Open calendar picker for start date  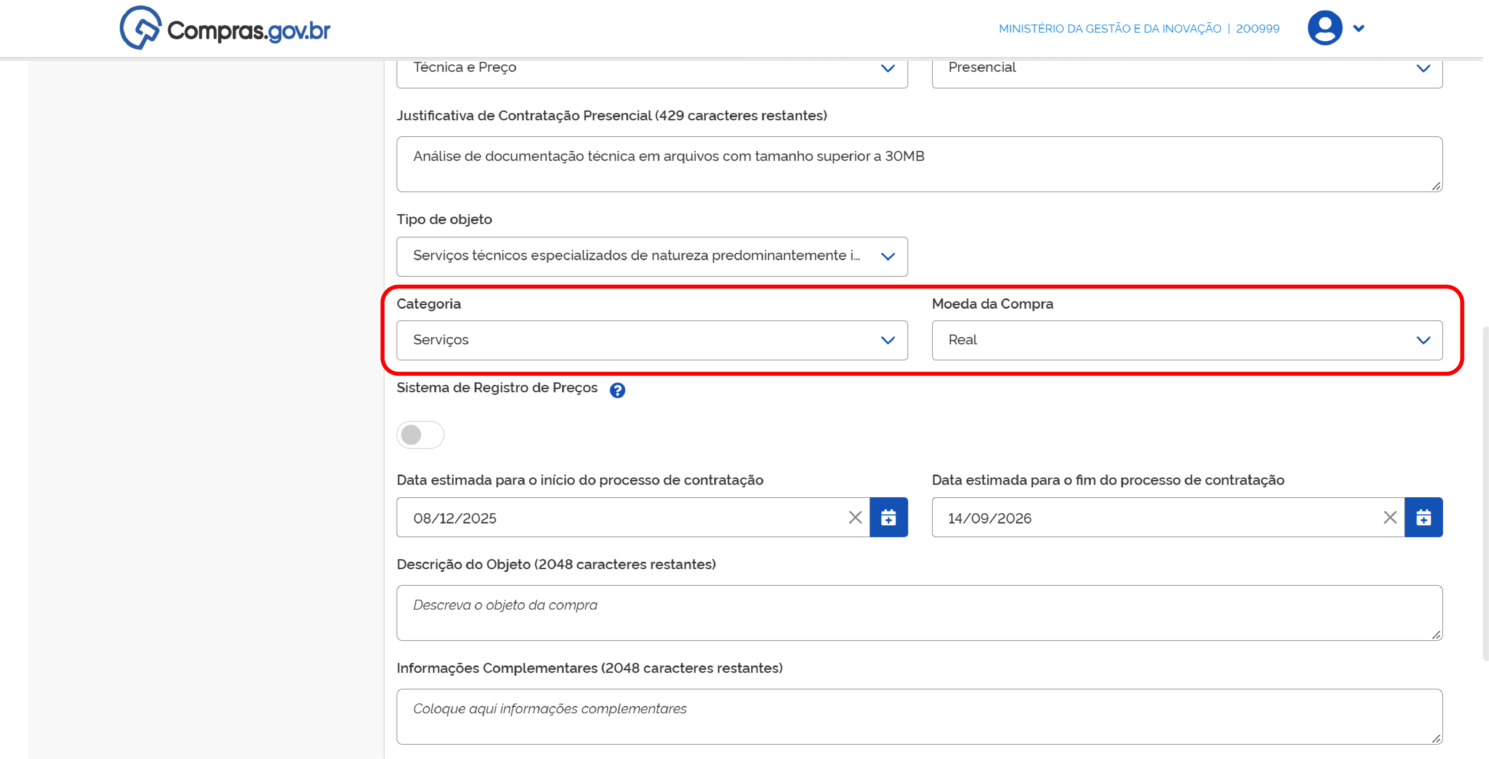pos(888,518)
